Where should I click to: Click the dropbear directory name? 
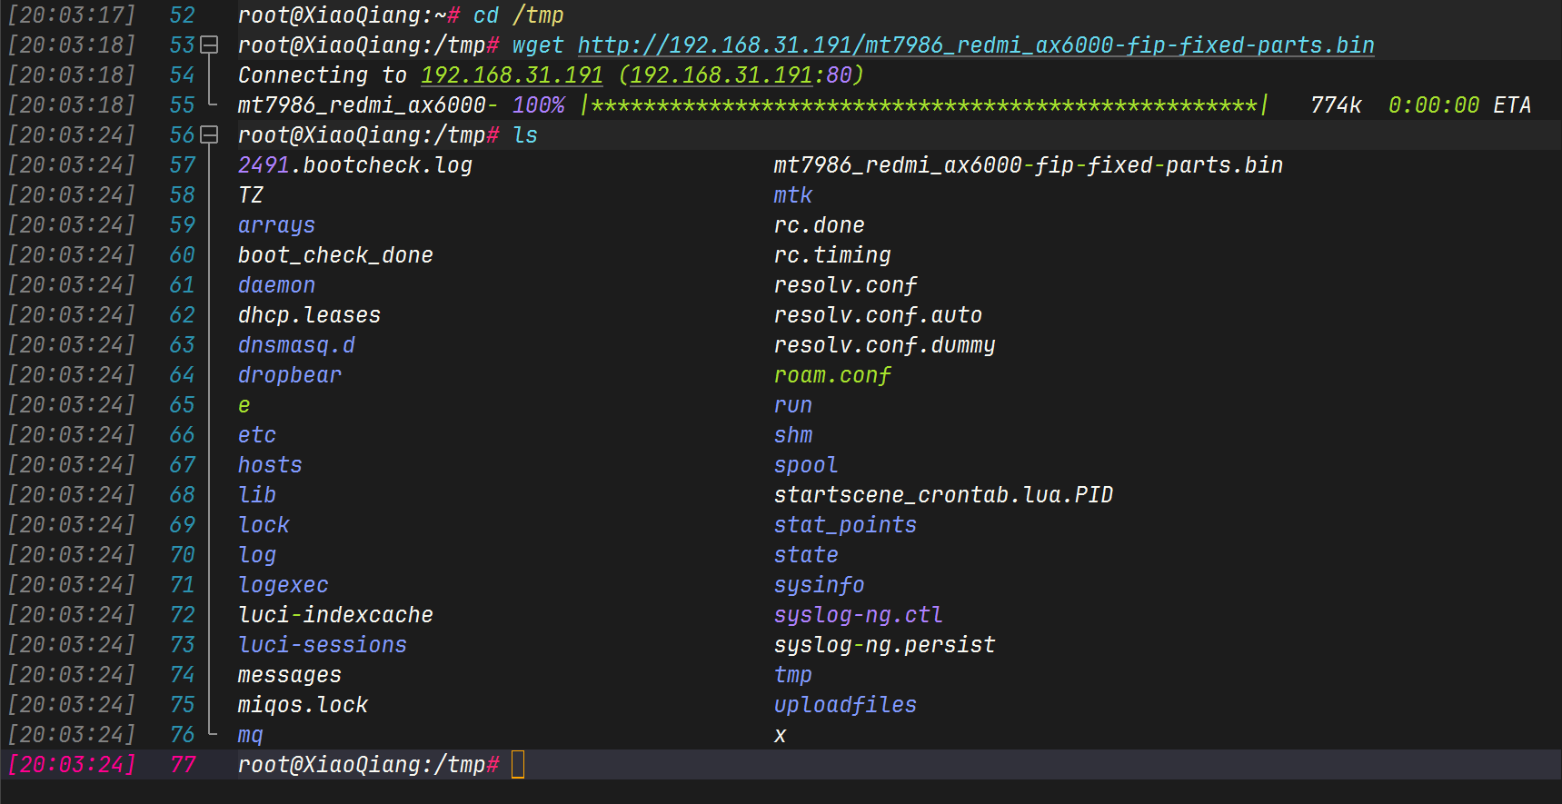click(290, 375)
